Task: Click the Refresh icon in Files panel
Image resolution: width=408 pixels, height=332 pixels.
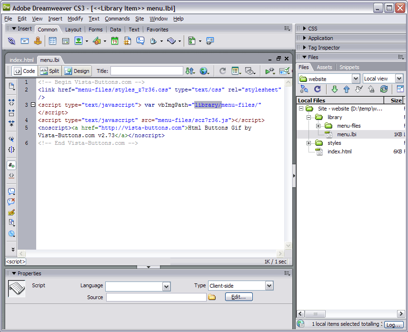Action: (317, 89)
